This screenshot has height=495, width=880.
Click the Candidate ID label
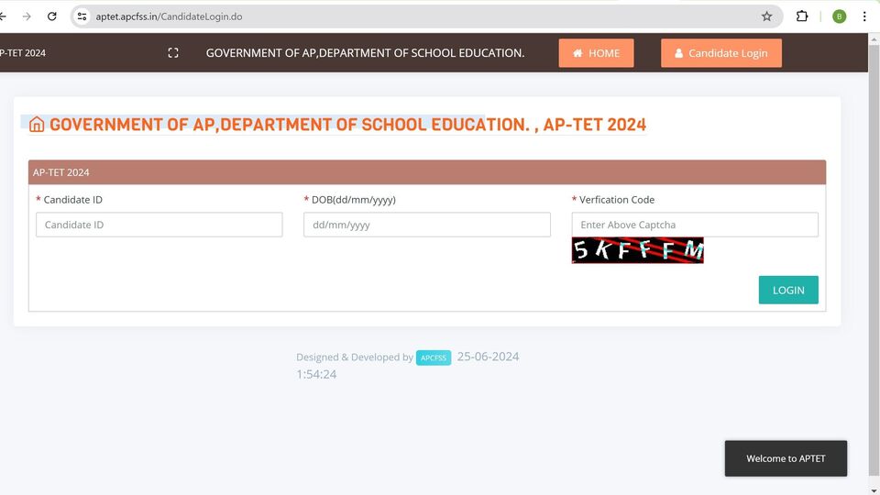click(73, 200)
